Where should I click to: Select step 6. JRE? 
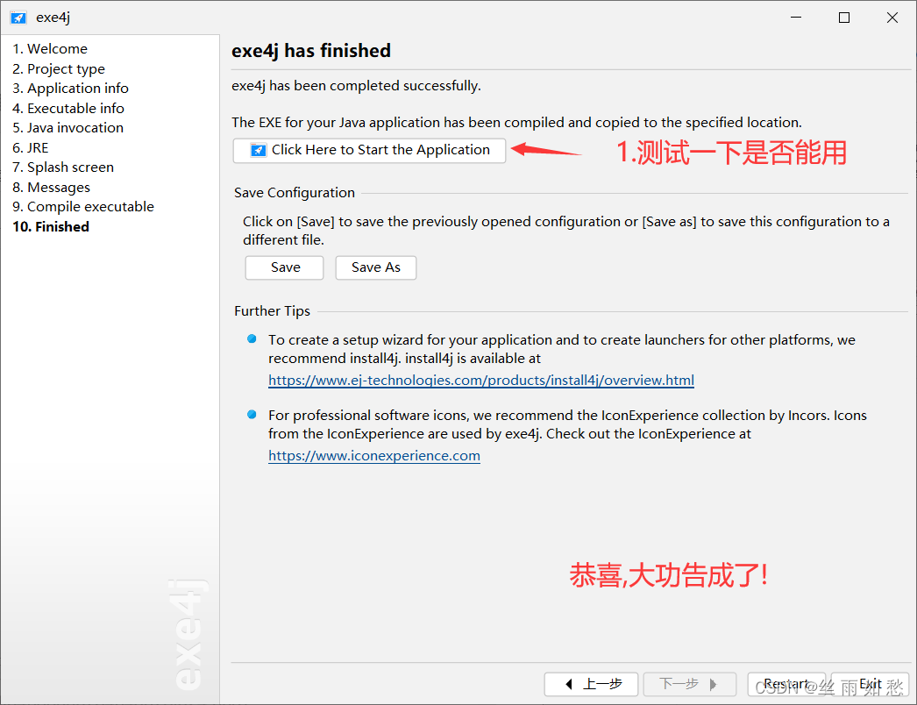point(31,148)
